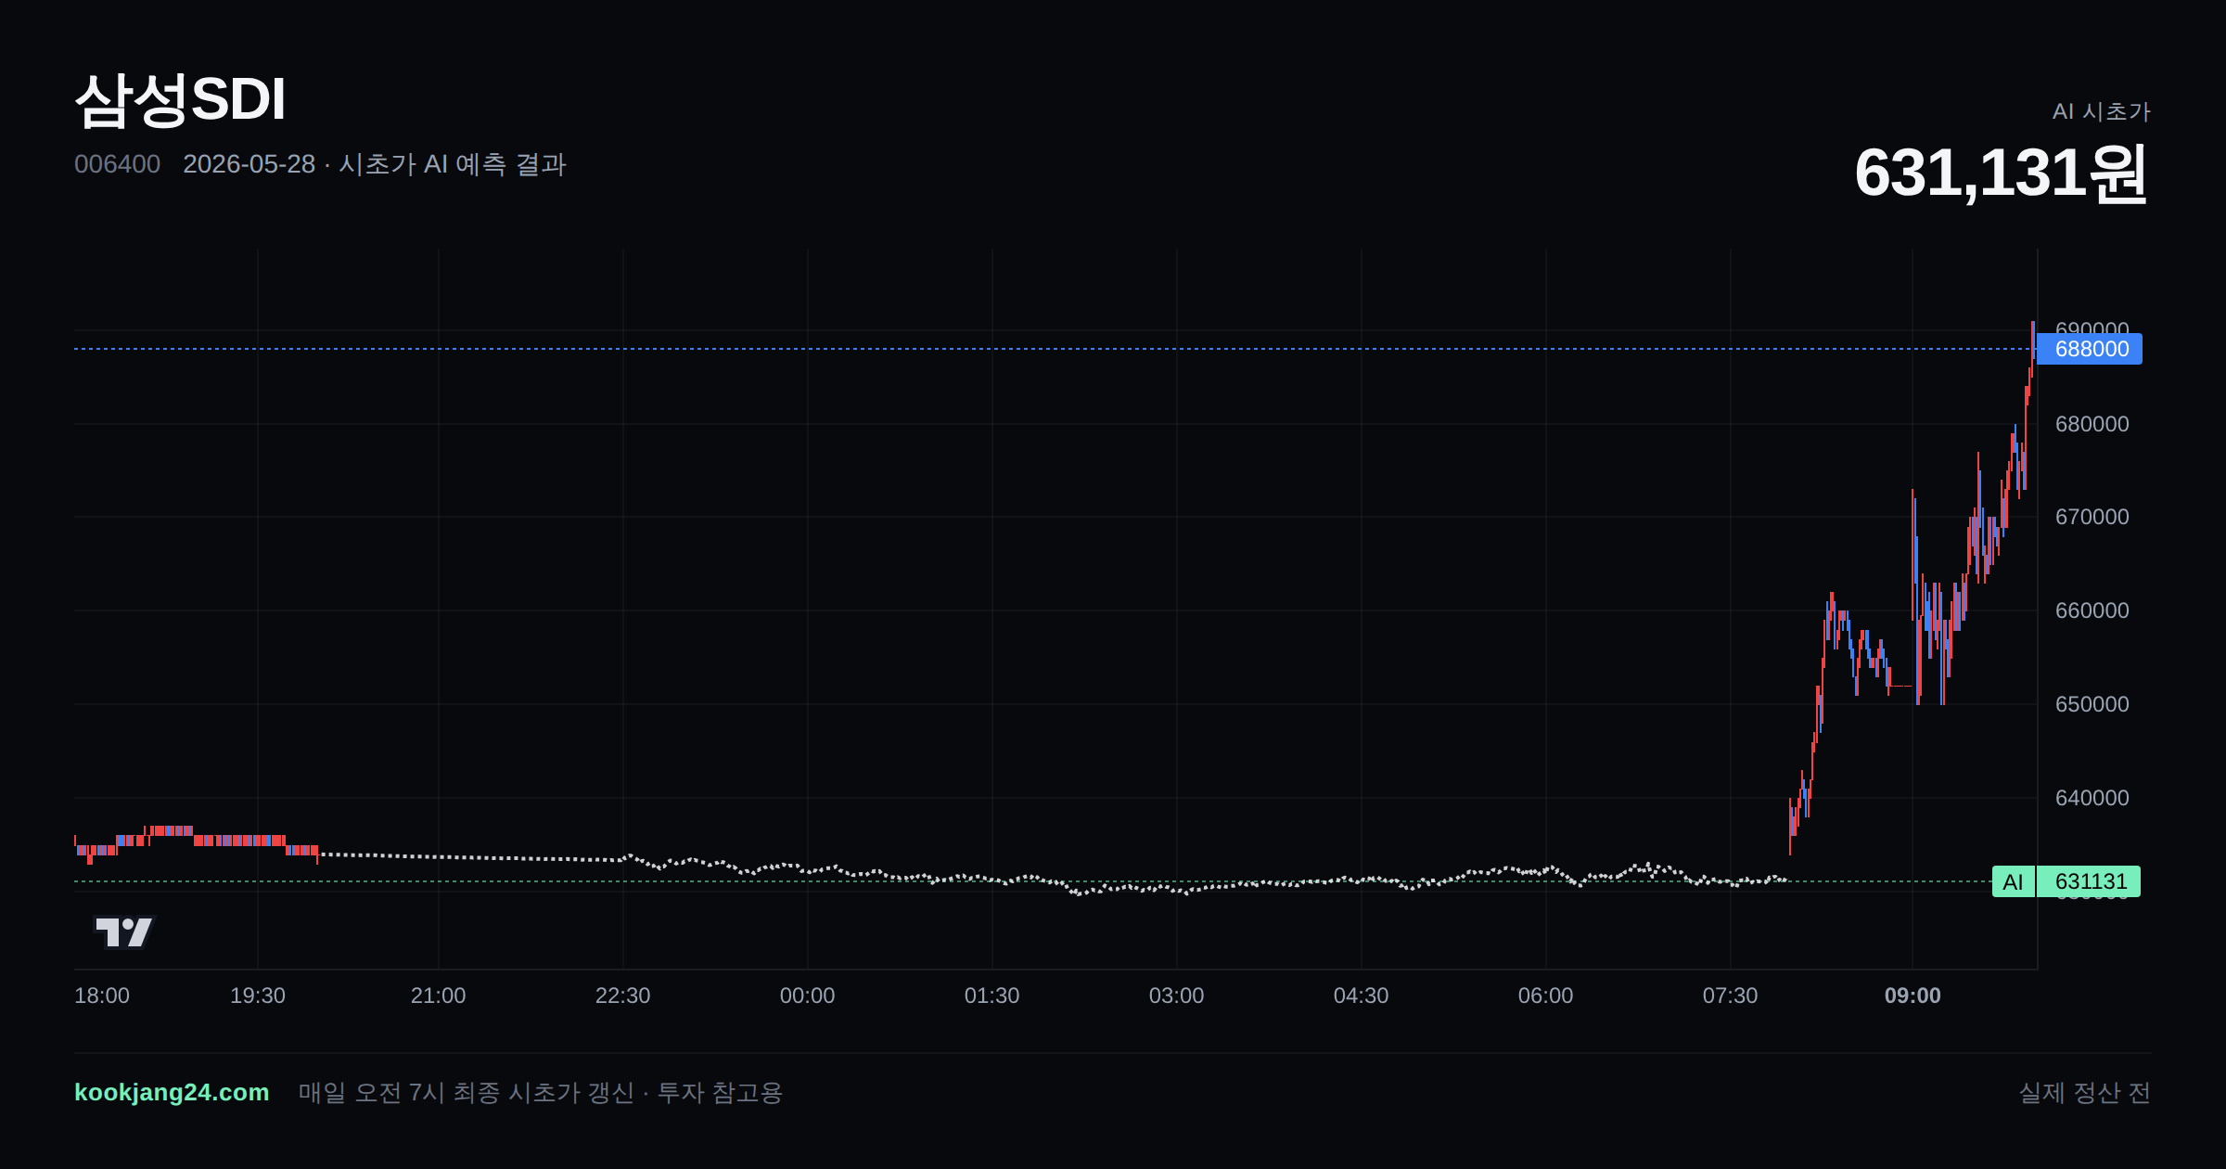The image size is (2226, 1169).
Task: Click the TradingView logo icon
Action: [124, 931]
